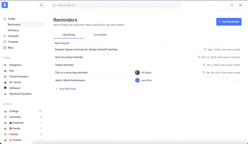Click the inline Add Reminder link below the list

tap(66, 89)
